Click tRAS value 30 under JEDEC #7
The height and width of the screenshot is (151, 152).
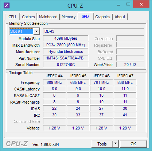pyautogui.click(x=125, y=108)
